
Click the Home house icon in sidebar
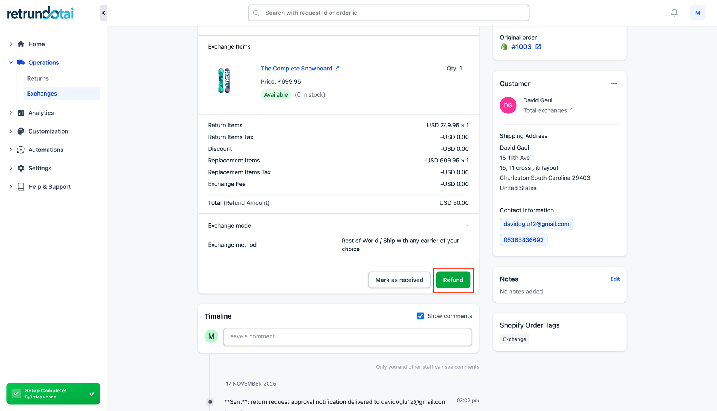tap(21, 44)
